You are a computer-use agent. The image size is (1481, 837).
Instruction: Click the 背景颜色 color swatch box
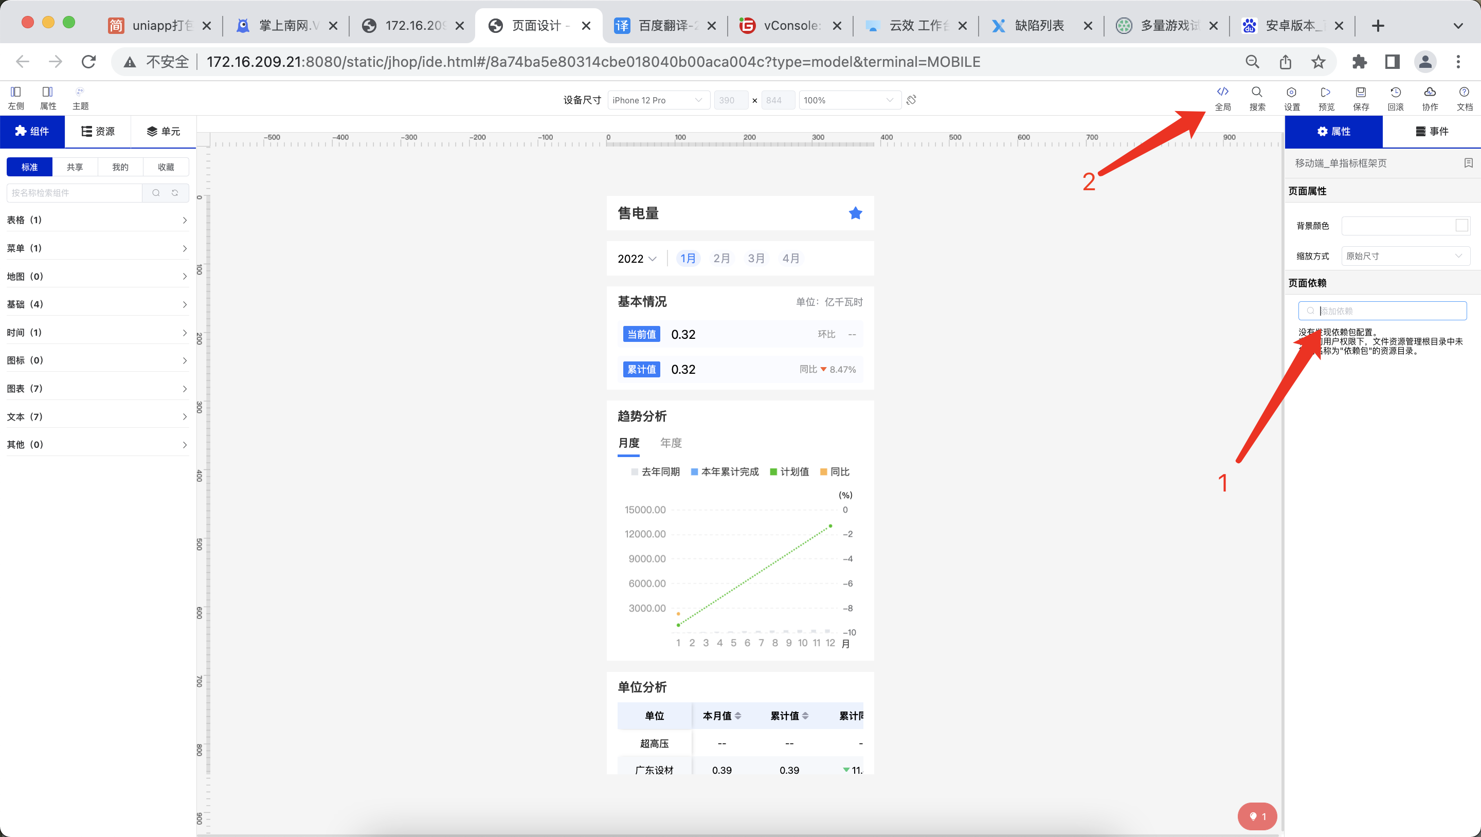pos(1461,225)
